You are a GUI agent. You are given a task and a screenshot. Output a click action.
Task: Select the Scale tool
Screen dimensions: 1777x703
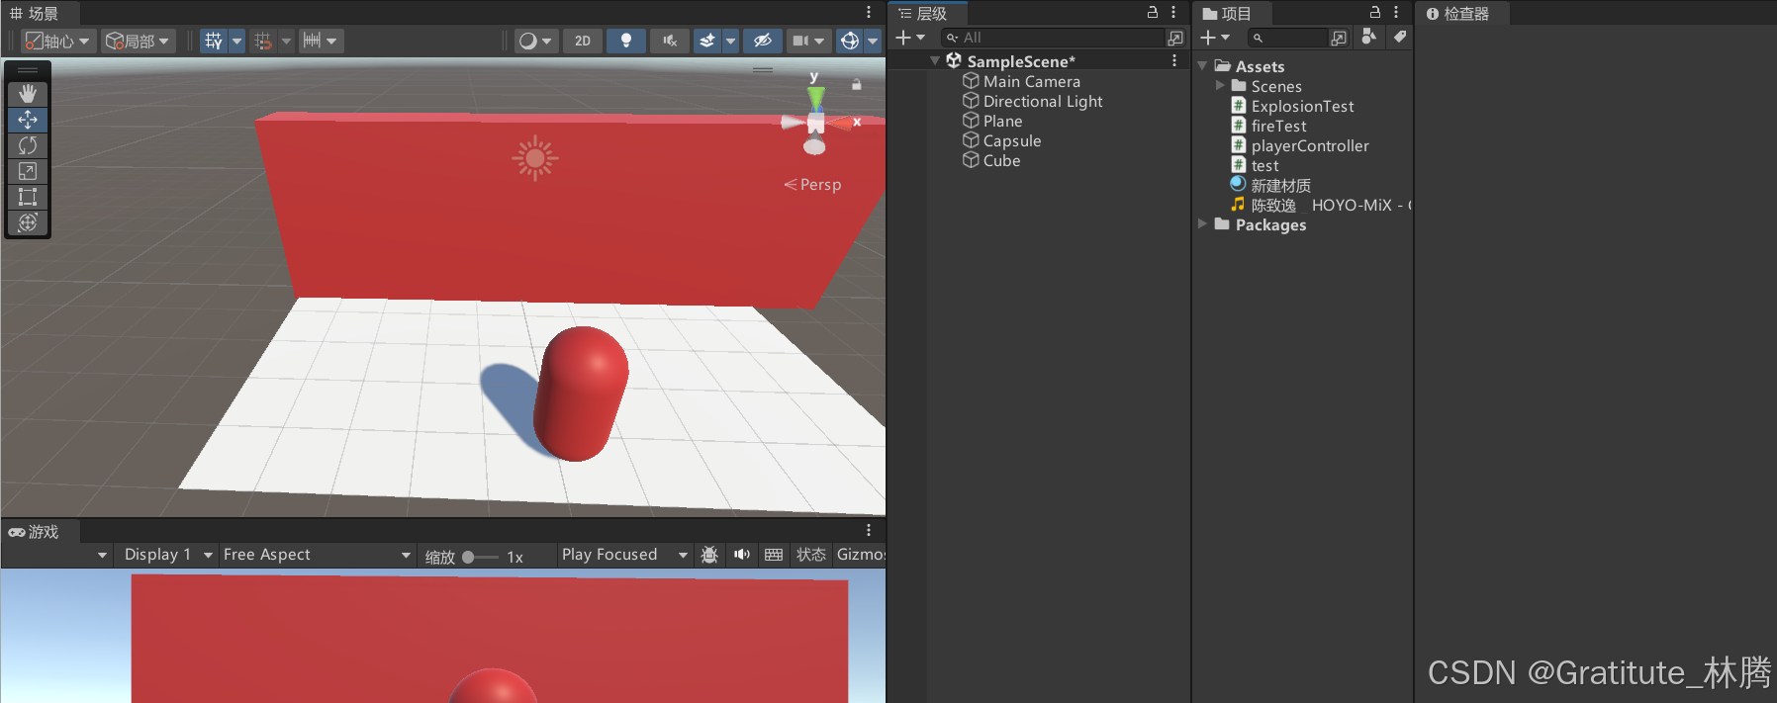(28, 171)
